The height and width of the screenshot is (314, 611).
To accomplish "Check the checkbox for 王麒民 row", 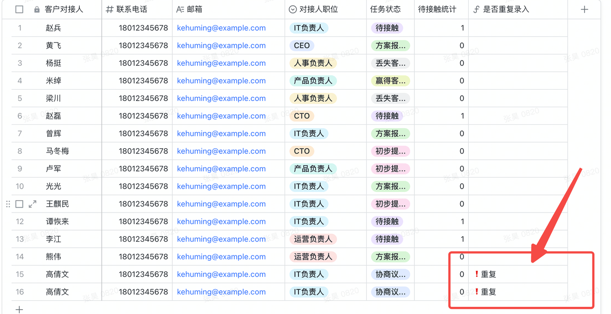I will click(x=19, y=204).
